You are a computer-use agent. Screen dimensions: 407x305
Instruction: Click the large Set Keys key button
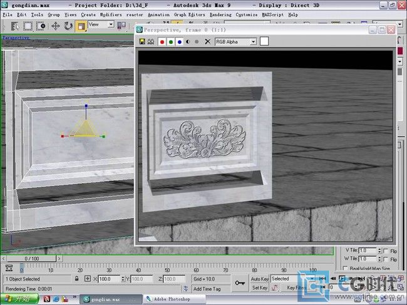[240, 282]
